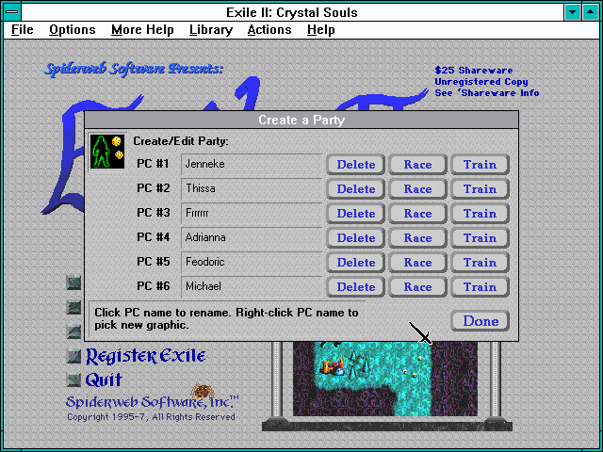Rename PC #5 via Feodoric name field
Screen dimensions: 603x452
(x=252, y=262)
